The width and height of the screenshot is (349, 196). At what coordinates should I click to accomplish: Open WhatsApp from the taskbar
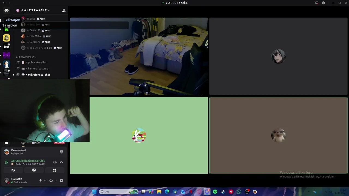239,192
